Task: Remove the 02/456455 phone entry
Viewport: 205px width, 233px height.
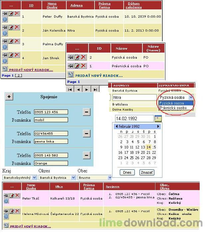Action: click(x=87, y=133)
